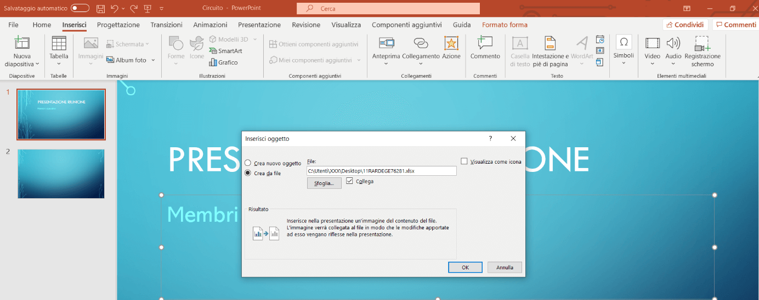Expand the Collegamento dropdown arrow

421,64
